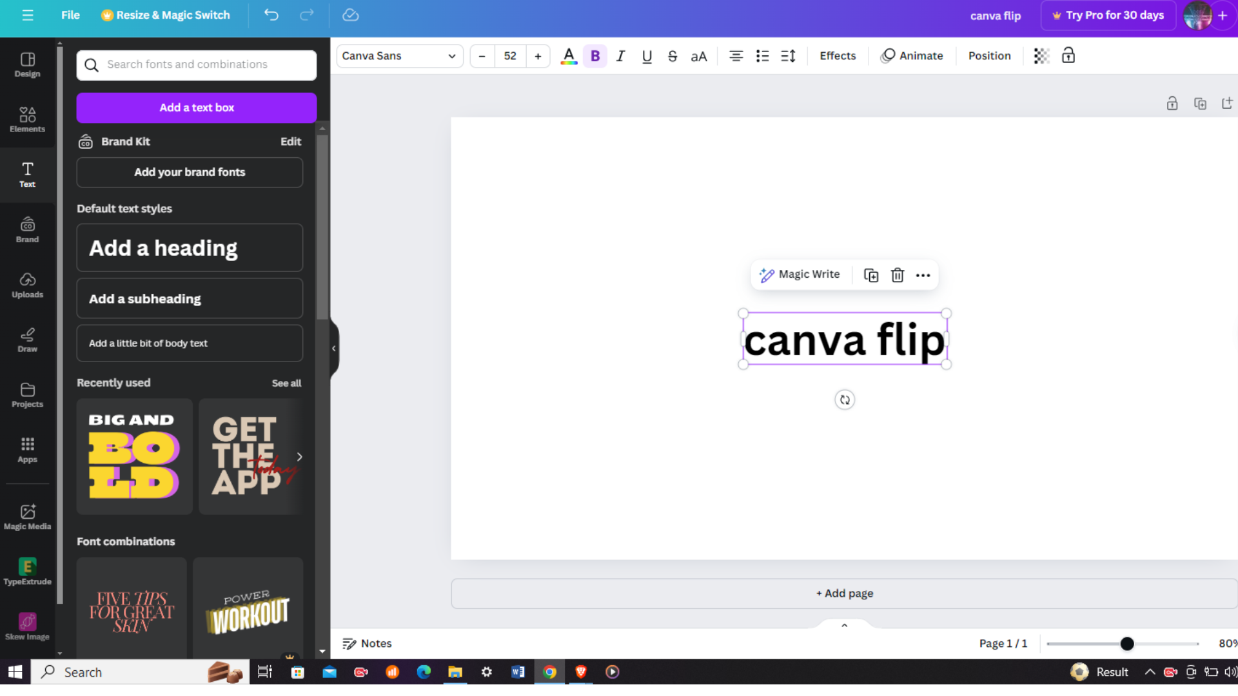Increase the font size
Viewport: 1238px width, 696px height.
538,56
